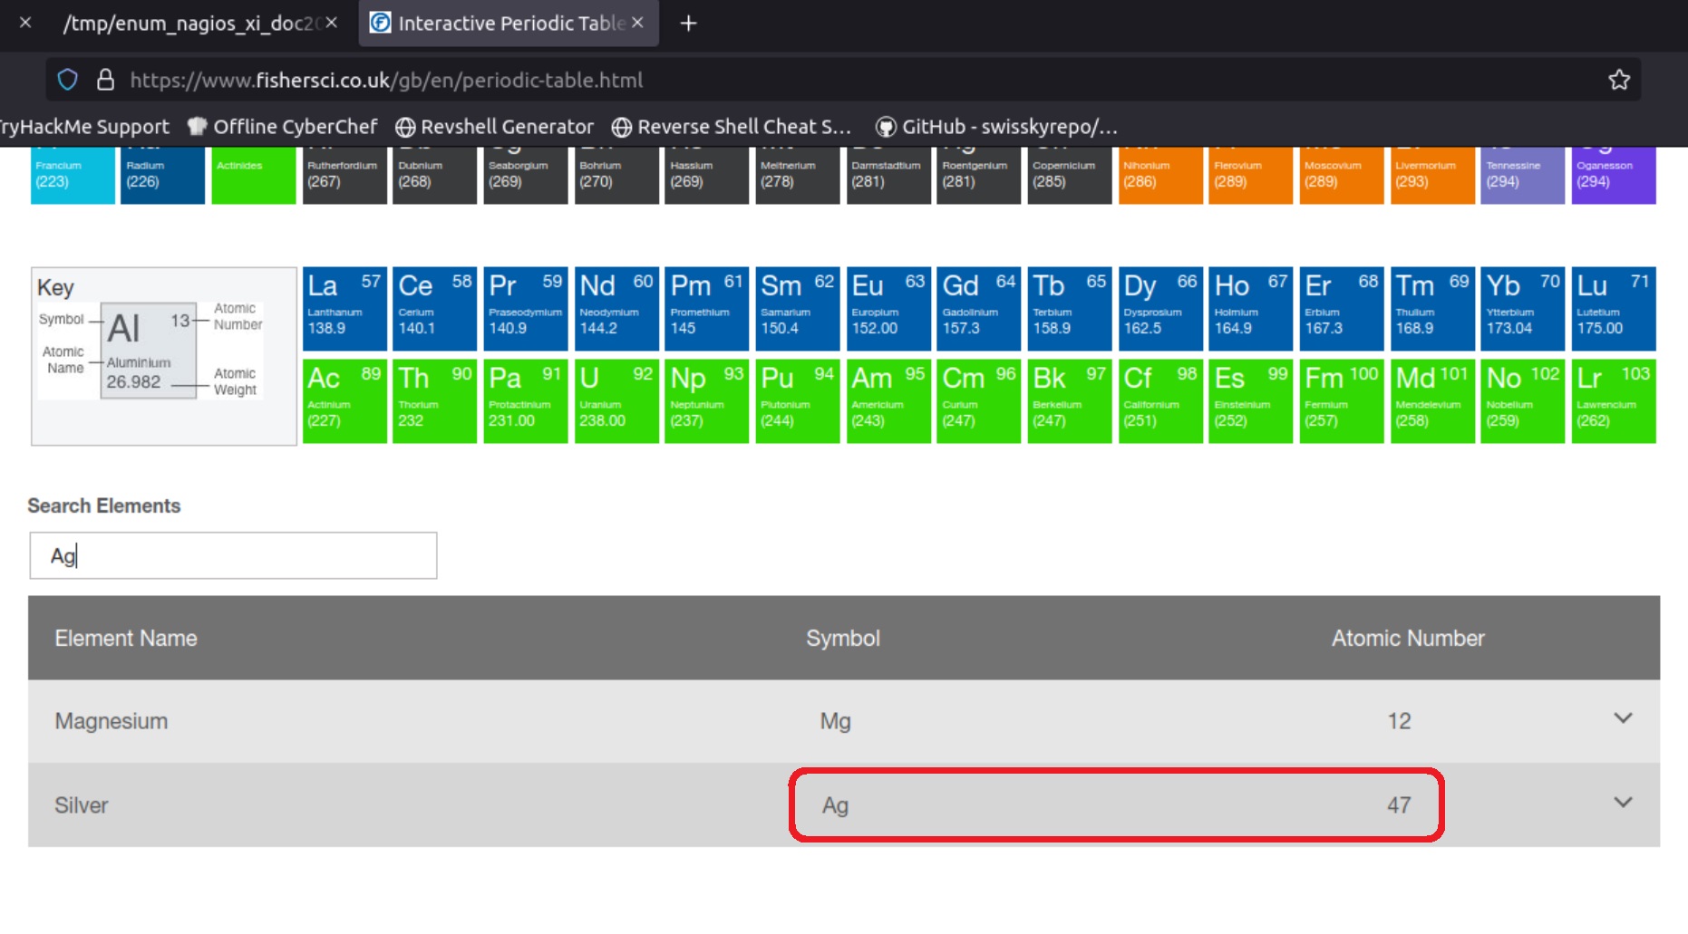
Task: Open a new browser tab
Action: tap(688, 24)
